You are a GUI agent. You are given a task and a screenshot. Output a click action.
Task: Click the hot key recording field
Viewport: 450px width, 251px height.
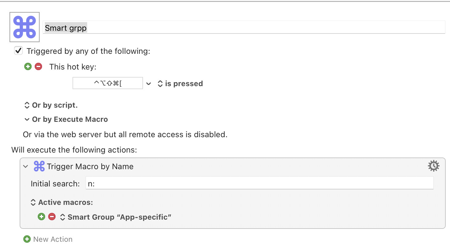tap(108, 83)
